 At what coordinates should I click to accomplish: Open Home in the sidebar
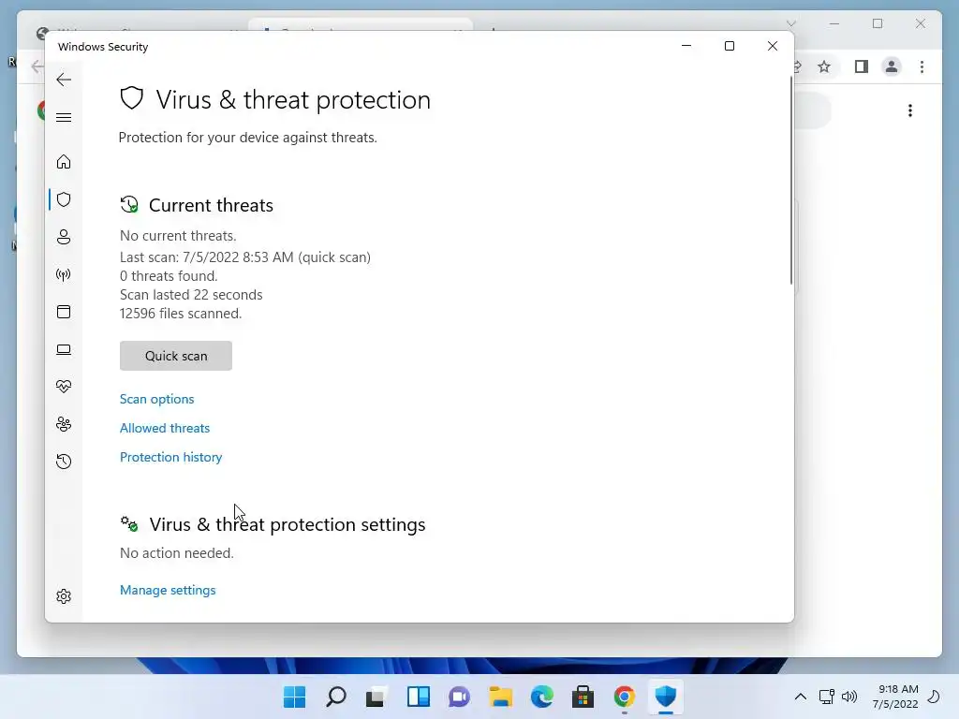64,162
